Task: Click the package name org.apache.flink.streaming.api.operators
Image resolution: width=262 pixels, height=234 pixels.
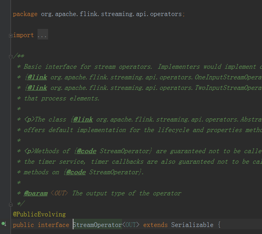Action: (111, 14)
